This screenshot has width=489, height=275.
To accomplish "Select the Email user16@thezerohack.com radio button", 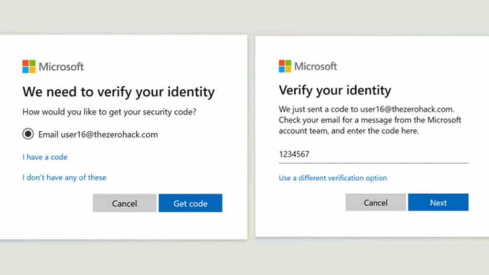I will tap(28, 134).
